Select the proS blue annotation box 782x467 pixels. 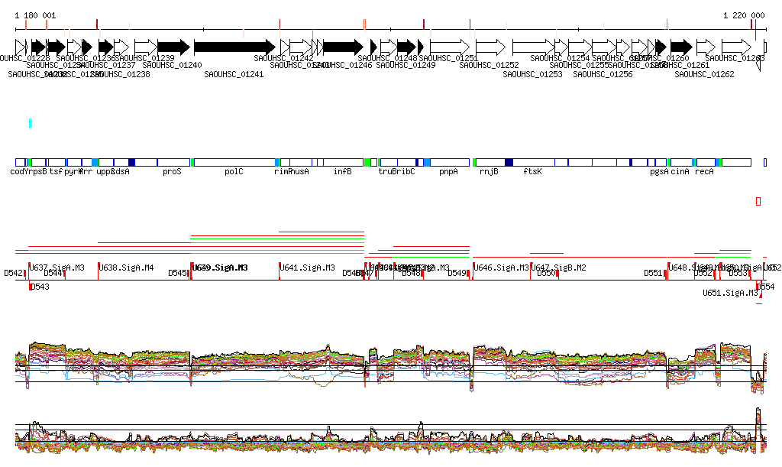point(173,162)
